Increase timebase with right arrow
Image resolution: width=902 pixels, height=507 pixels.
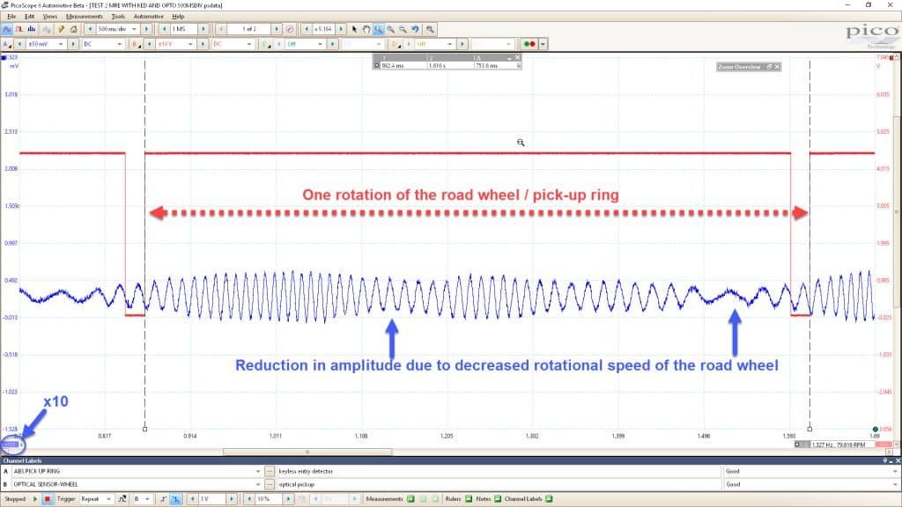[x=146, y=29]
